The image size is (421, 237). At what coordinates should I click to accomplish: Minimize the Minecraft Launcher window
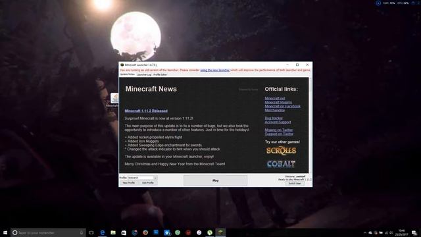point(287,65)
